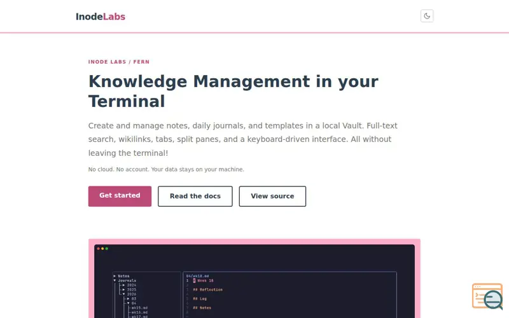Click the terminal search widget icon at page corner
509x318 pixels.
coord(487,296)
